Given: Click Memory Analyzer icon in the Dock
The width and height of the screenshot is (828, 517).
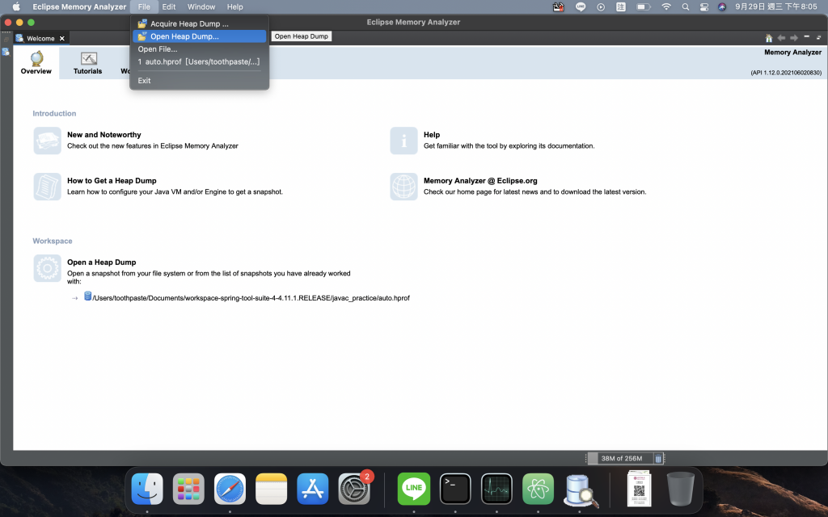Looking at the screenshot, I should [x=580, y=490].
